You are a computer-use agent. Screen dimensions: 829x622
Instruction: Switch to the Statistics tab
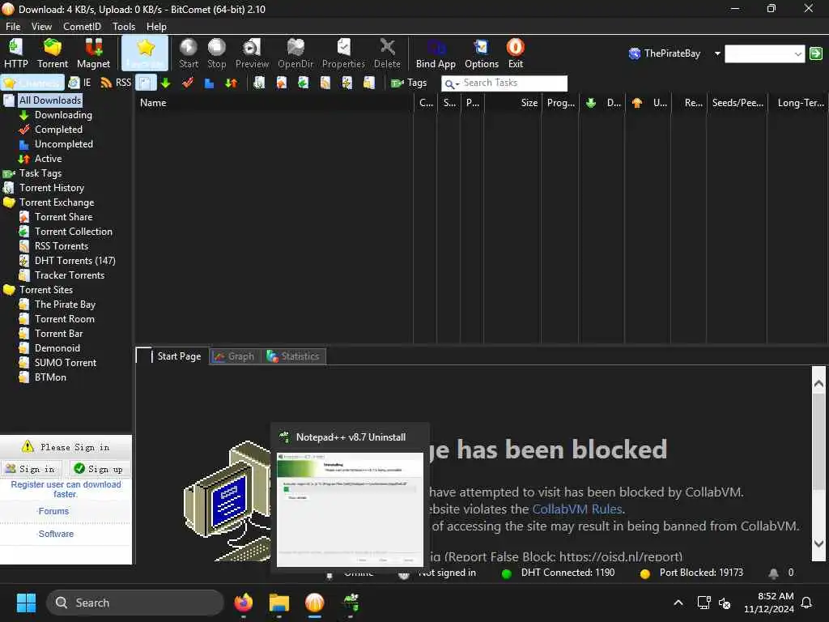point(293,356)
